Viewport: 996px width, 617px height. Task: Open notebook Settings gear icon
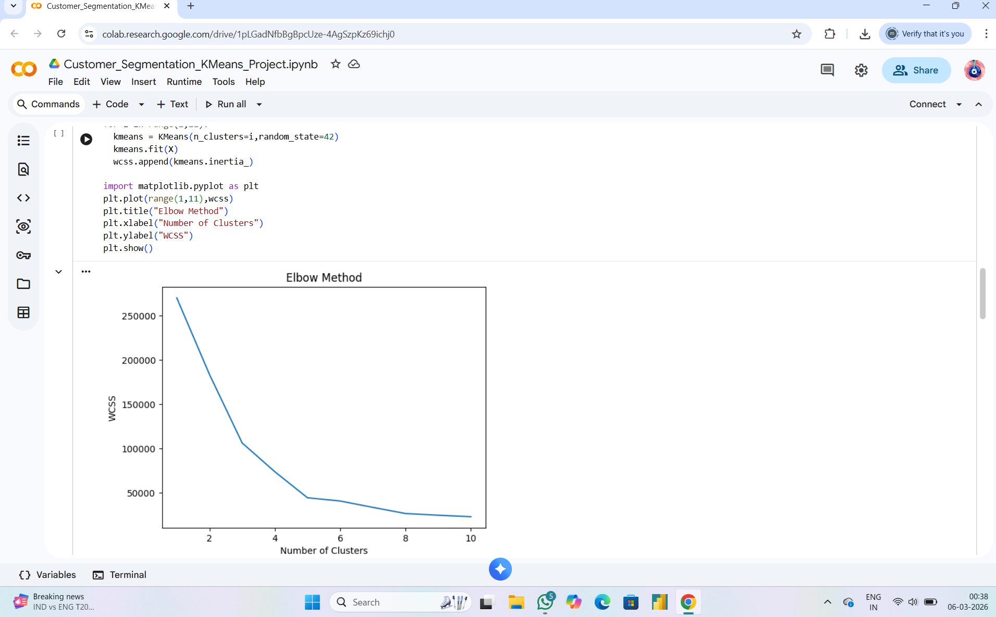861,70
